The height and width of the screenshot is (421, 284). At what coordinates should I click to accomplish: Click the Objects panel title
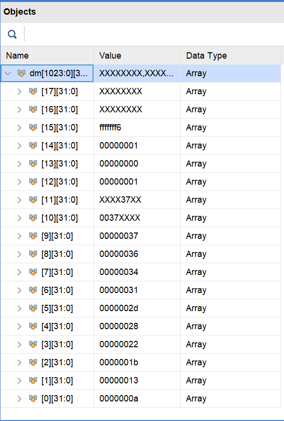(x=19, y=12)
